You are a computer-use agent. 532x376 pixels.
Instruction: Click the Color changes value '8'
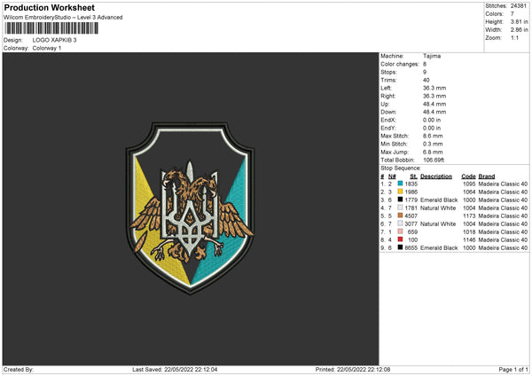pos(425,64)
